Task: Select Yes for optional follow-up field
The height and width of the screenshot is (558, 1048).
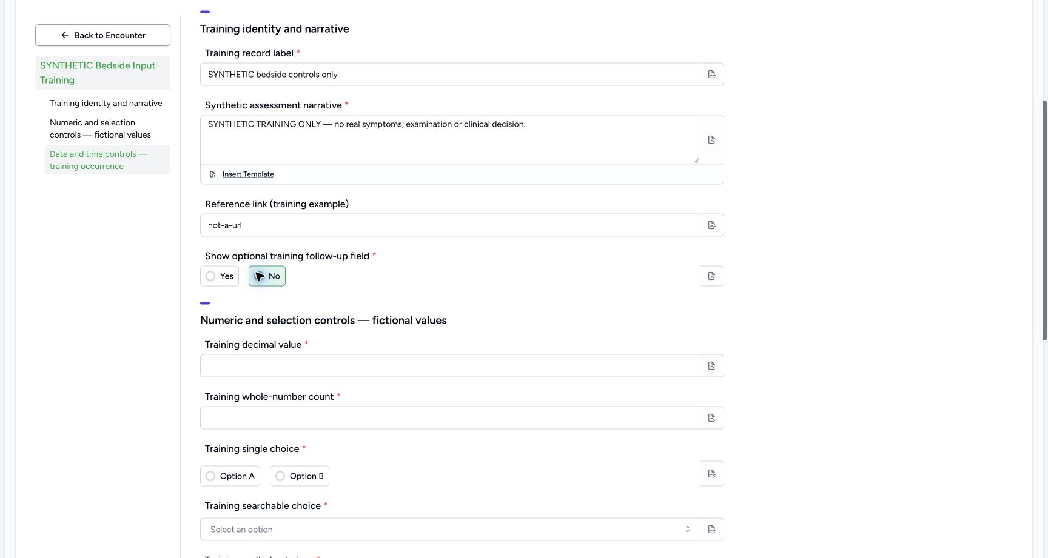Action: click(x=220, y=276)
